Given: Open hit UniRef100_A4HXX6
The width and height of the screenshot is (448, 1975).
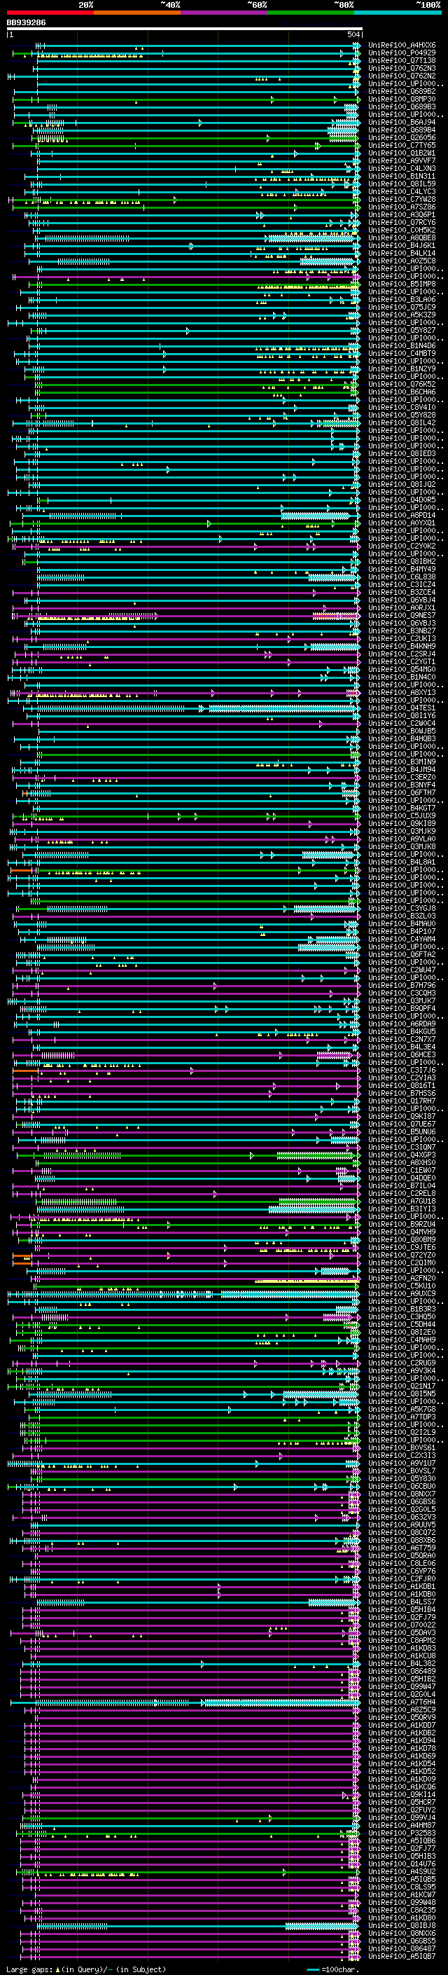Looking at the screenshot, I should click(x=402, y=46).
